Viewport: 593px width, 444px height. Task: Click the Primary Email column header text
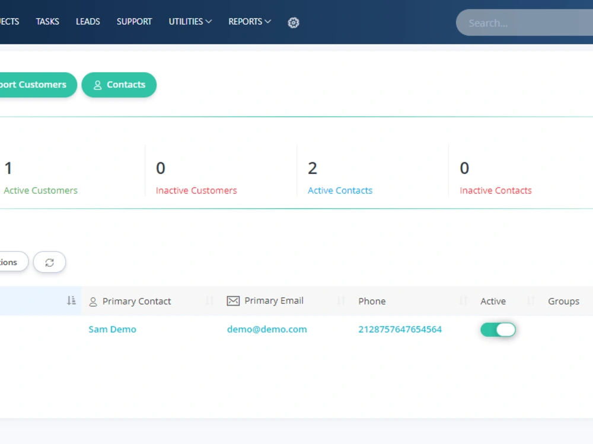[x=274, y=301]
